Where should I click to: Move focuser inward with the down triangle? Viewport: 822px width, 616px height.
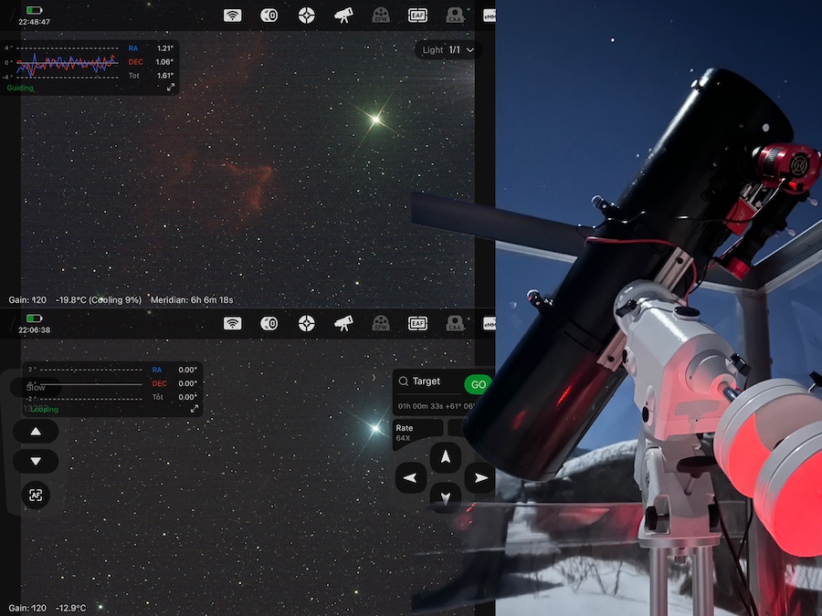click(36, 461)
